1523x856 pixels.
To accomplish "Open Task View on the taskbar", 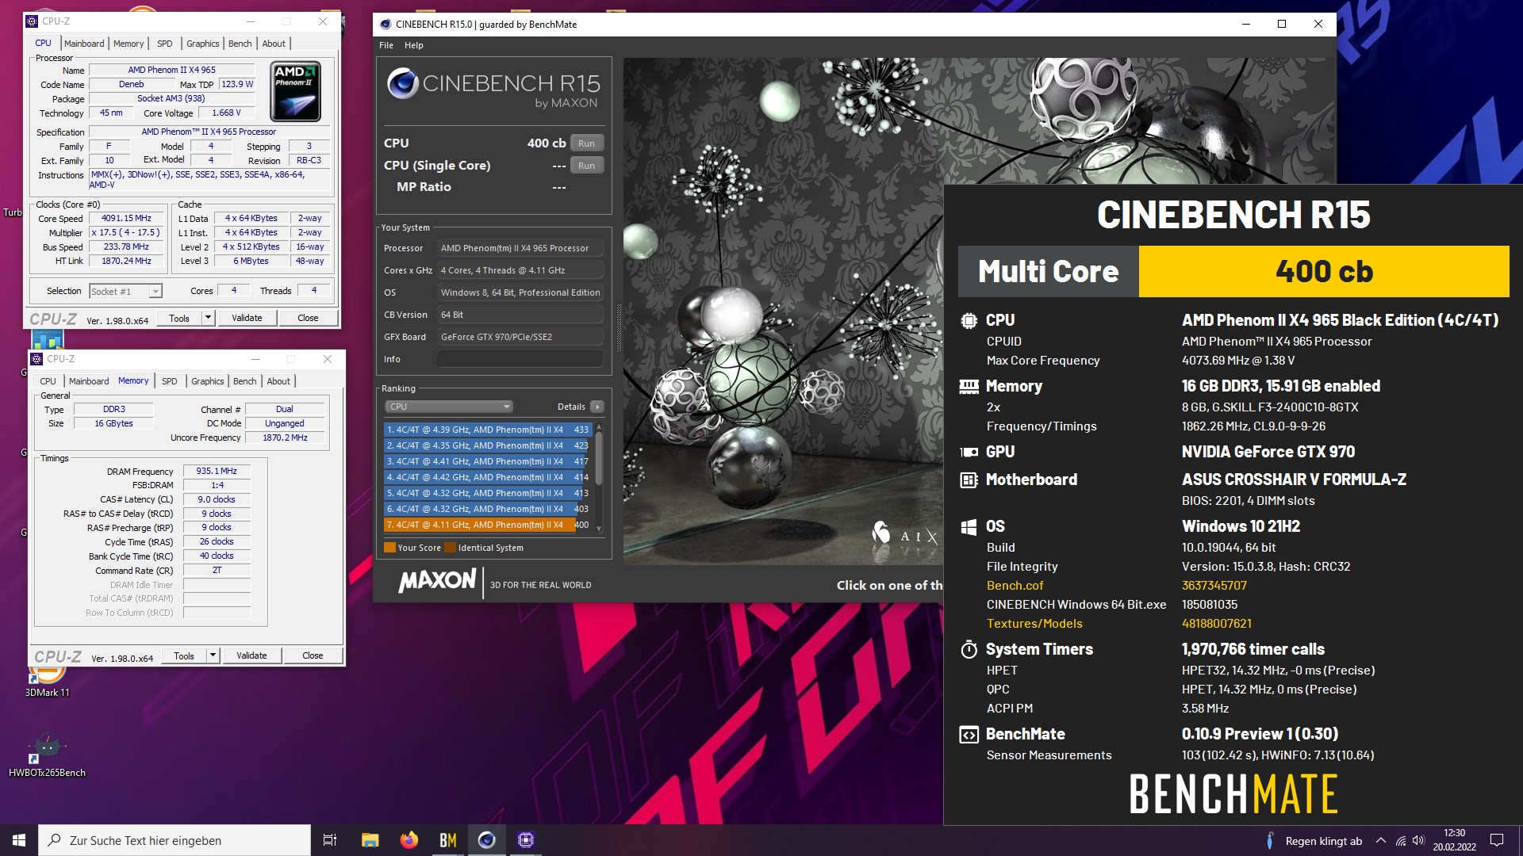I will pos(330,840).
